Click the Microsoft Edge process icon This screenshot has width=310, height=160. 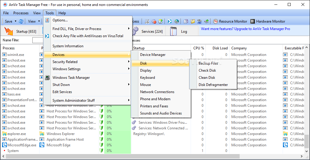click(x=4, y=145)
